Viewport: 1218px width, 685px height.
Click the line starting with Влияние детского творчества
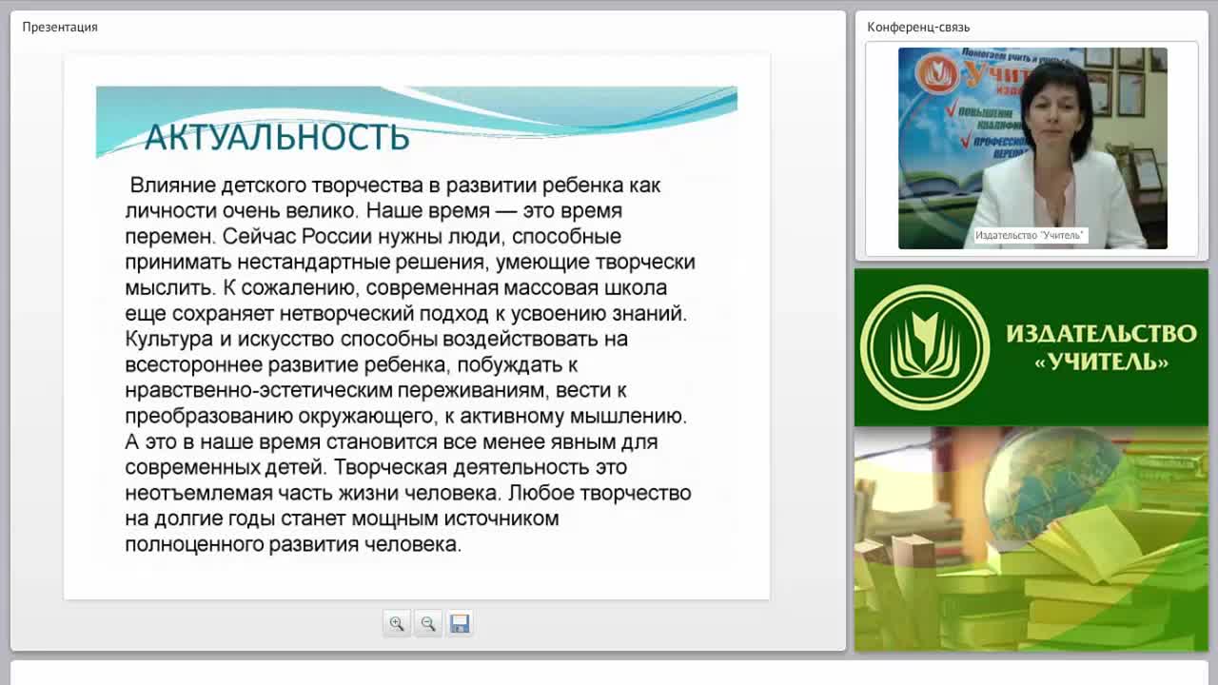pos(395,185)
